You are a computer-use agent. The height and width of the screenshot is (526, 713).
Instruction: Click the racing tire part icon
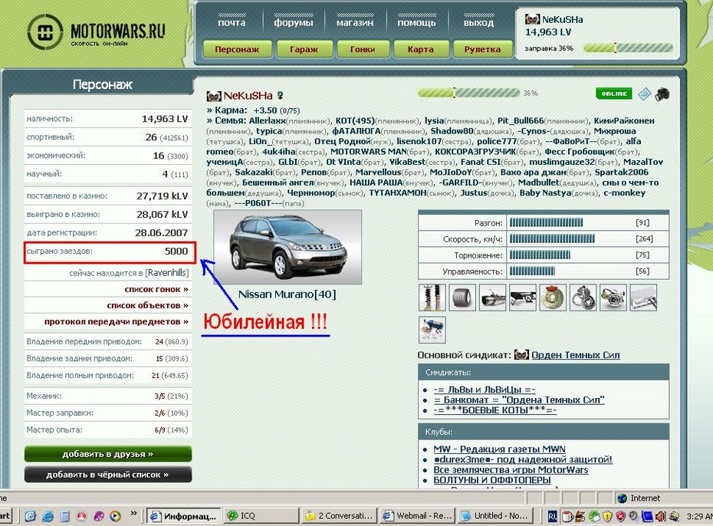click(x=462, y=298)
